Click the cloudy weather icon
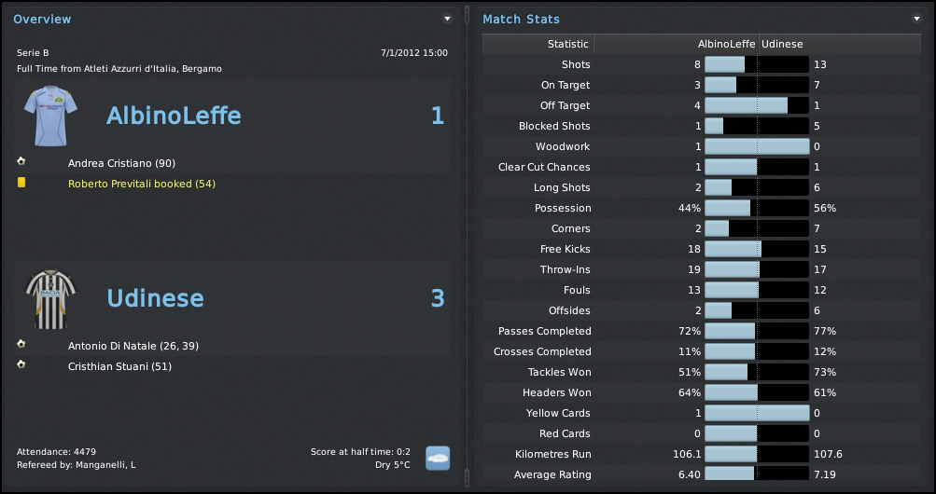Image resolution: width=936 pixels, height=494 pixels. (438, 458)
